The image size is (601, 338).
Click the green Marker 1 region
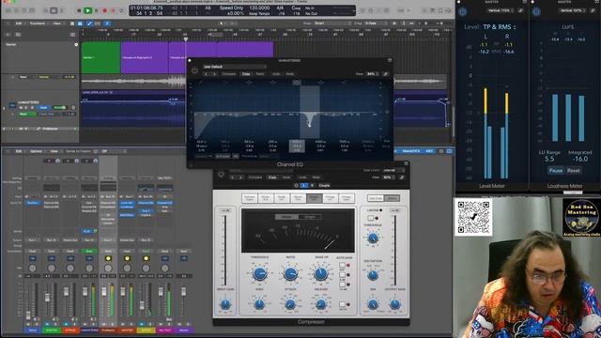click(x=101, y=57)
